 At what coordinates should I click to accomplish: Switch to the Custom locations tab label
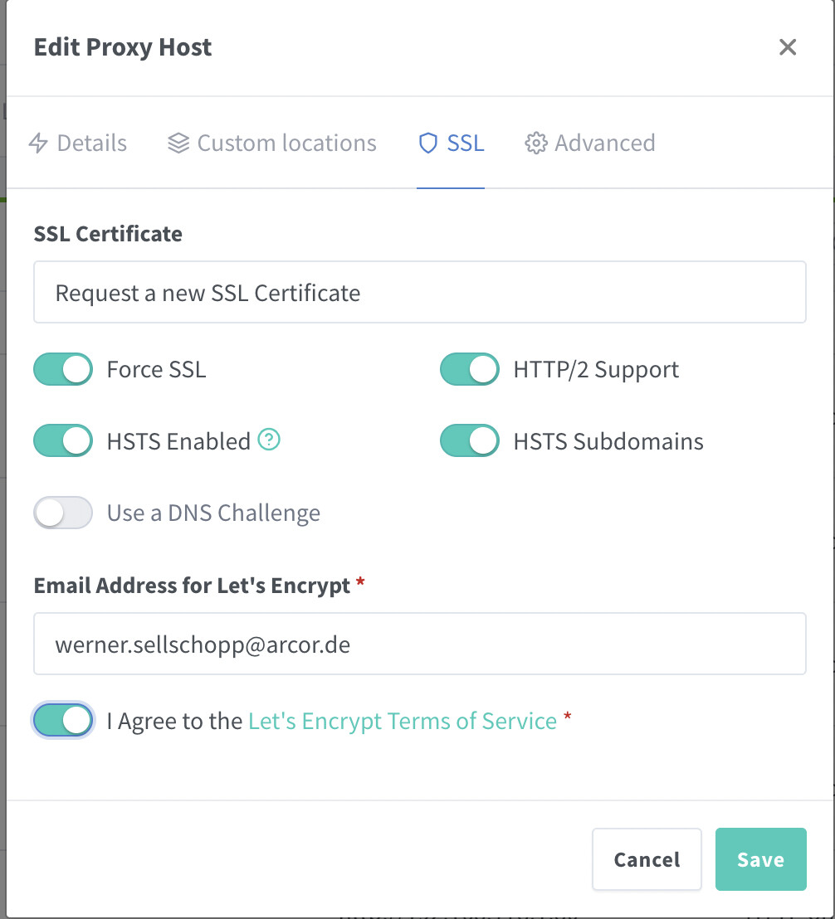[286, 143]
